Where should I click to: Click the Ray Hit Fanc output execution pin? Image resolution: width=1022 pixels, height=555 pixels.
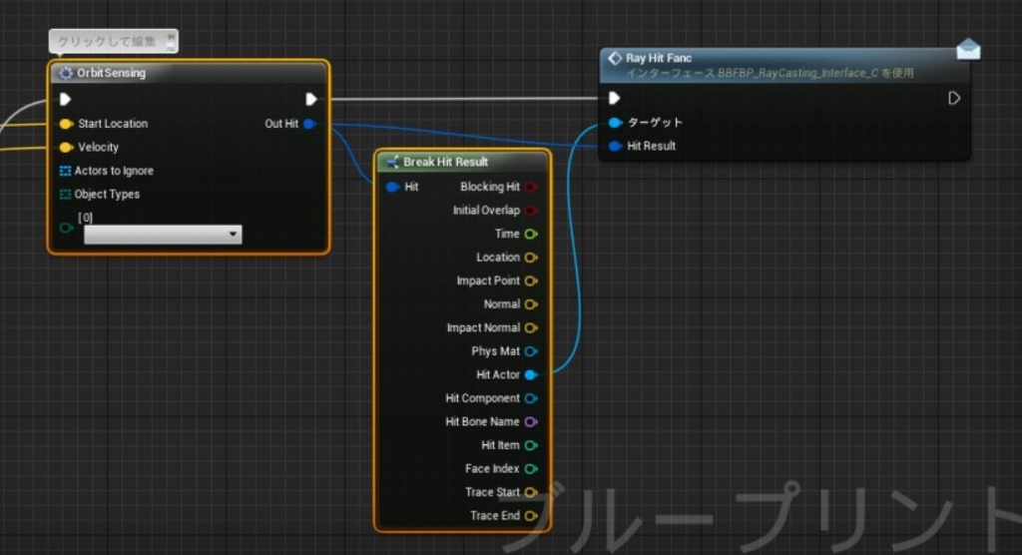954,99
